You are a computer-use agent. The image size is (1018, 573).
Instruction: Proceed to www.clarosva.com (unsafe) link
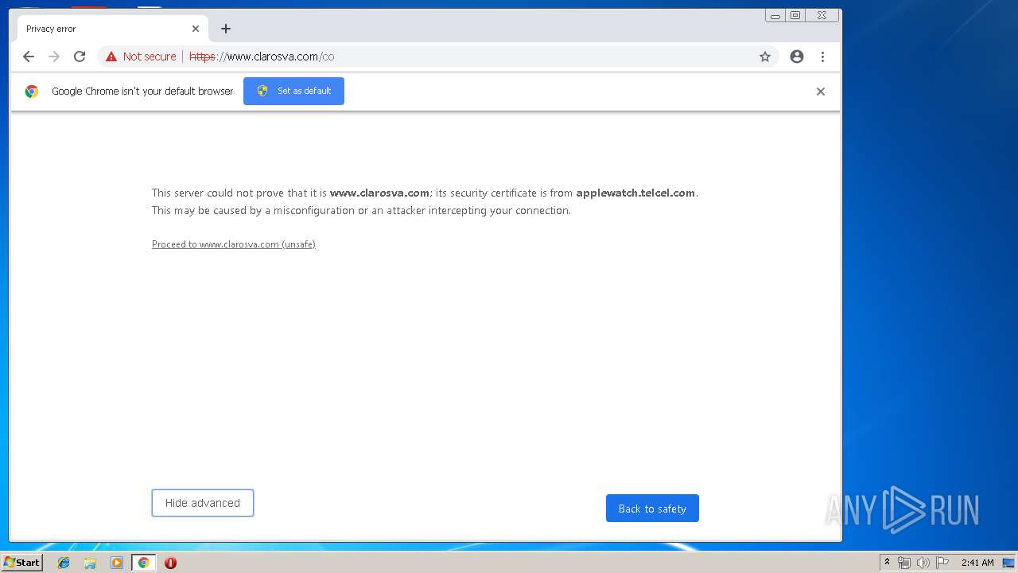pos(234,244)
